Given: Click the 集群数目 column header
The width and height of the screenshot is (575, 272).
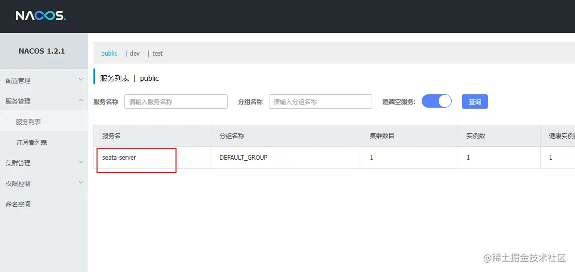Looking at the screenshot, I should pyautogui.click(x=382, y=136).
